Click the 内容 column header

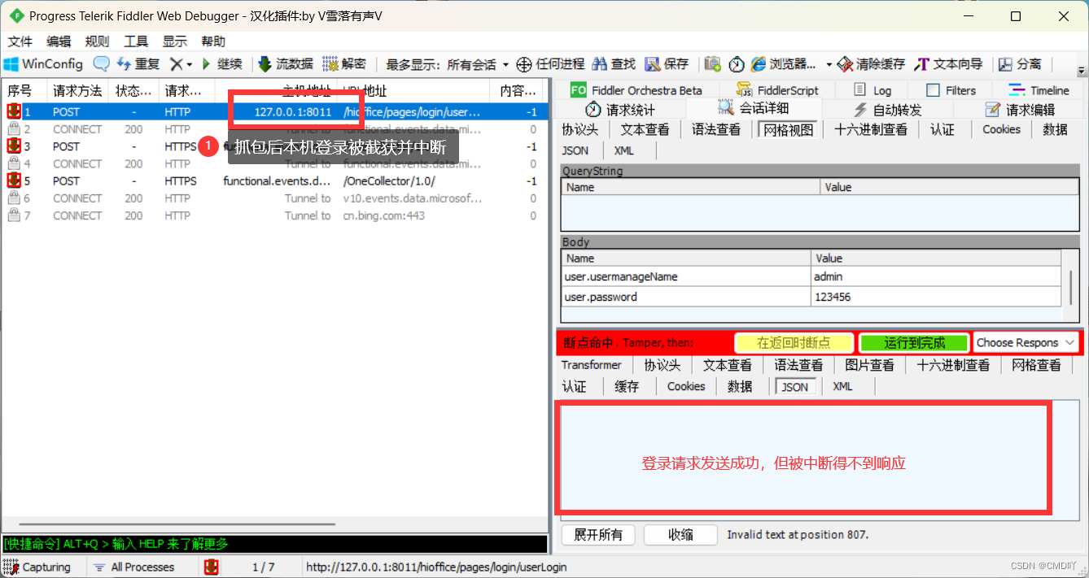point(518,90)
